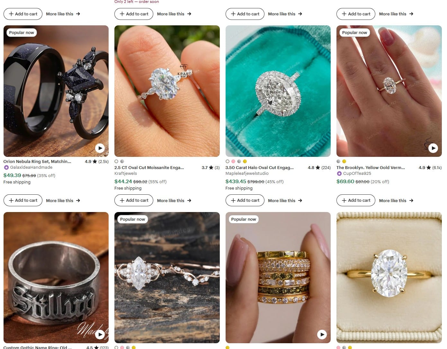Add the Orion Nebula Ring Set to cart
Viewport: 447px width, 349px height.
tap(23, 200)
